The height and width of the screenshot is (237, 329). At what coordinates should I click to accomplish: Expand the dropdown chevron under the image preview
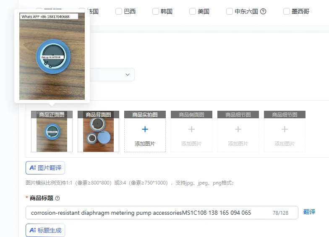[x=128, y=75]
